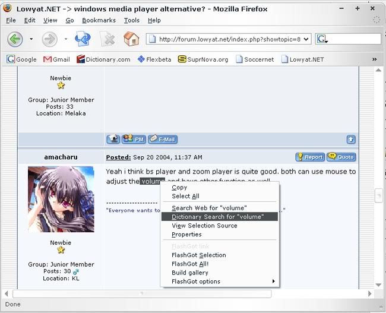Click the star under amacharu's Newbie rank
The image size is (386, 313).
click(61, 250)
